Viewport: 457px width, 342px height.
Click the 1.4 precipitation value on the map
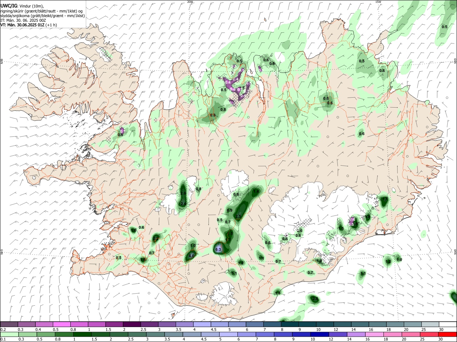256,191
